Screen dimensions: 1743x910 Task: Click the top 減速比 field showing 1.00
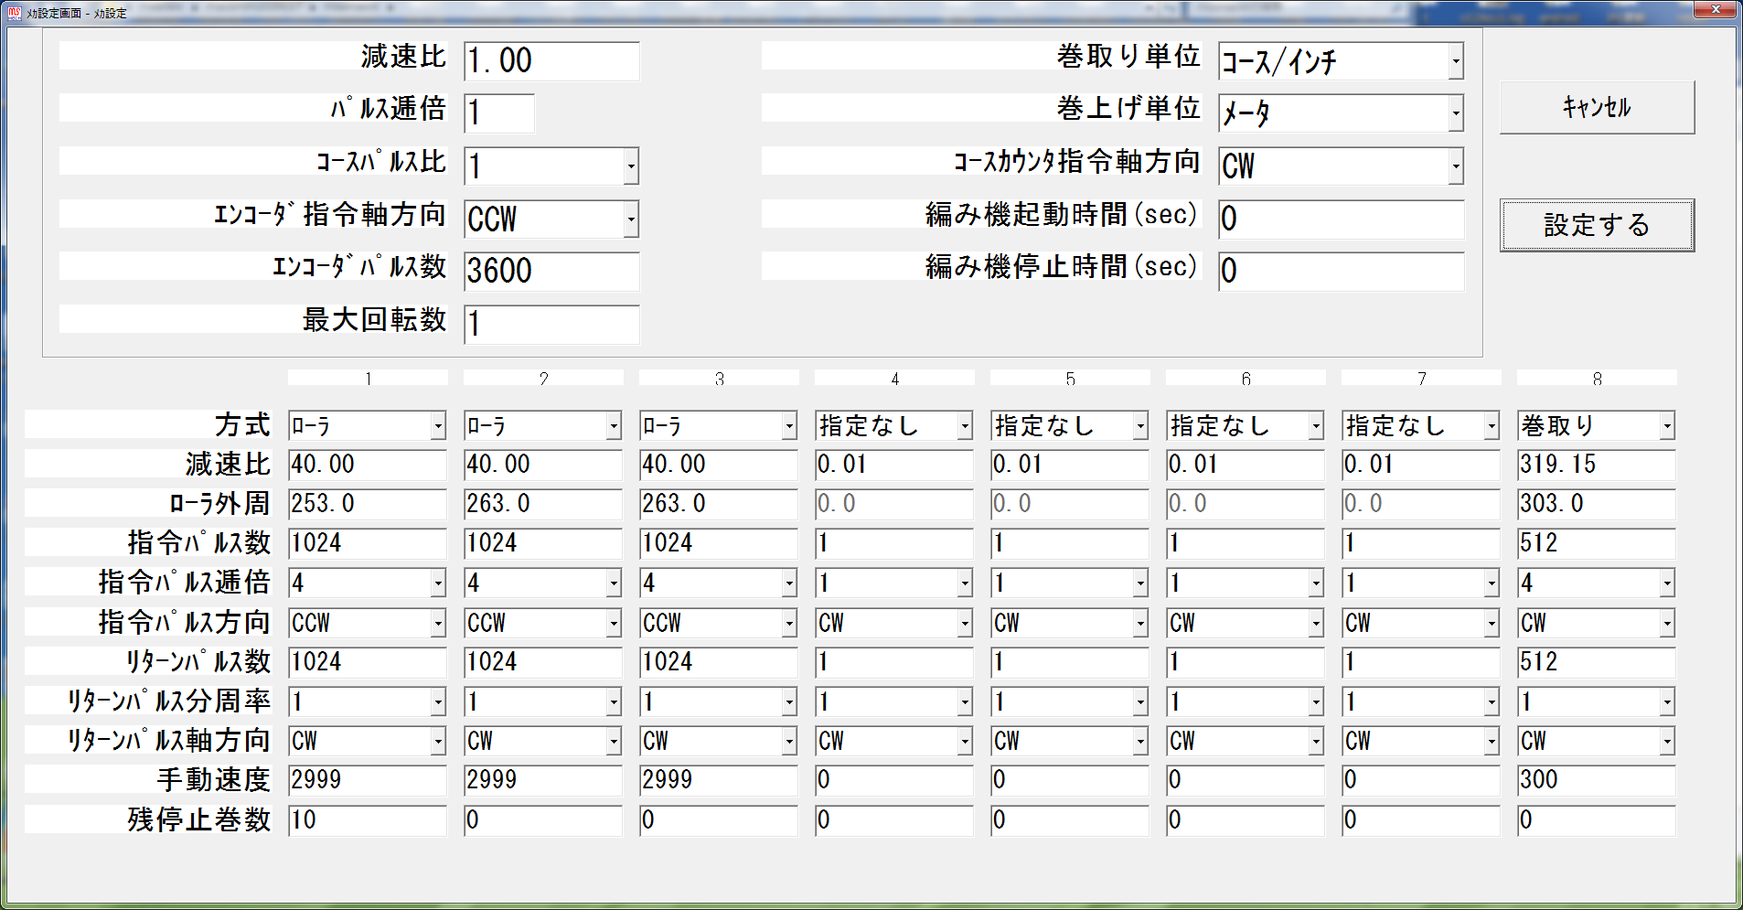(551, 61)
